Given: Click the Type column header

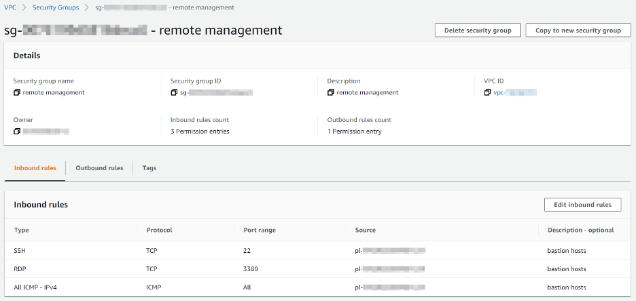Looking at the screenshot, I should pos(21,230).
